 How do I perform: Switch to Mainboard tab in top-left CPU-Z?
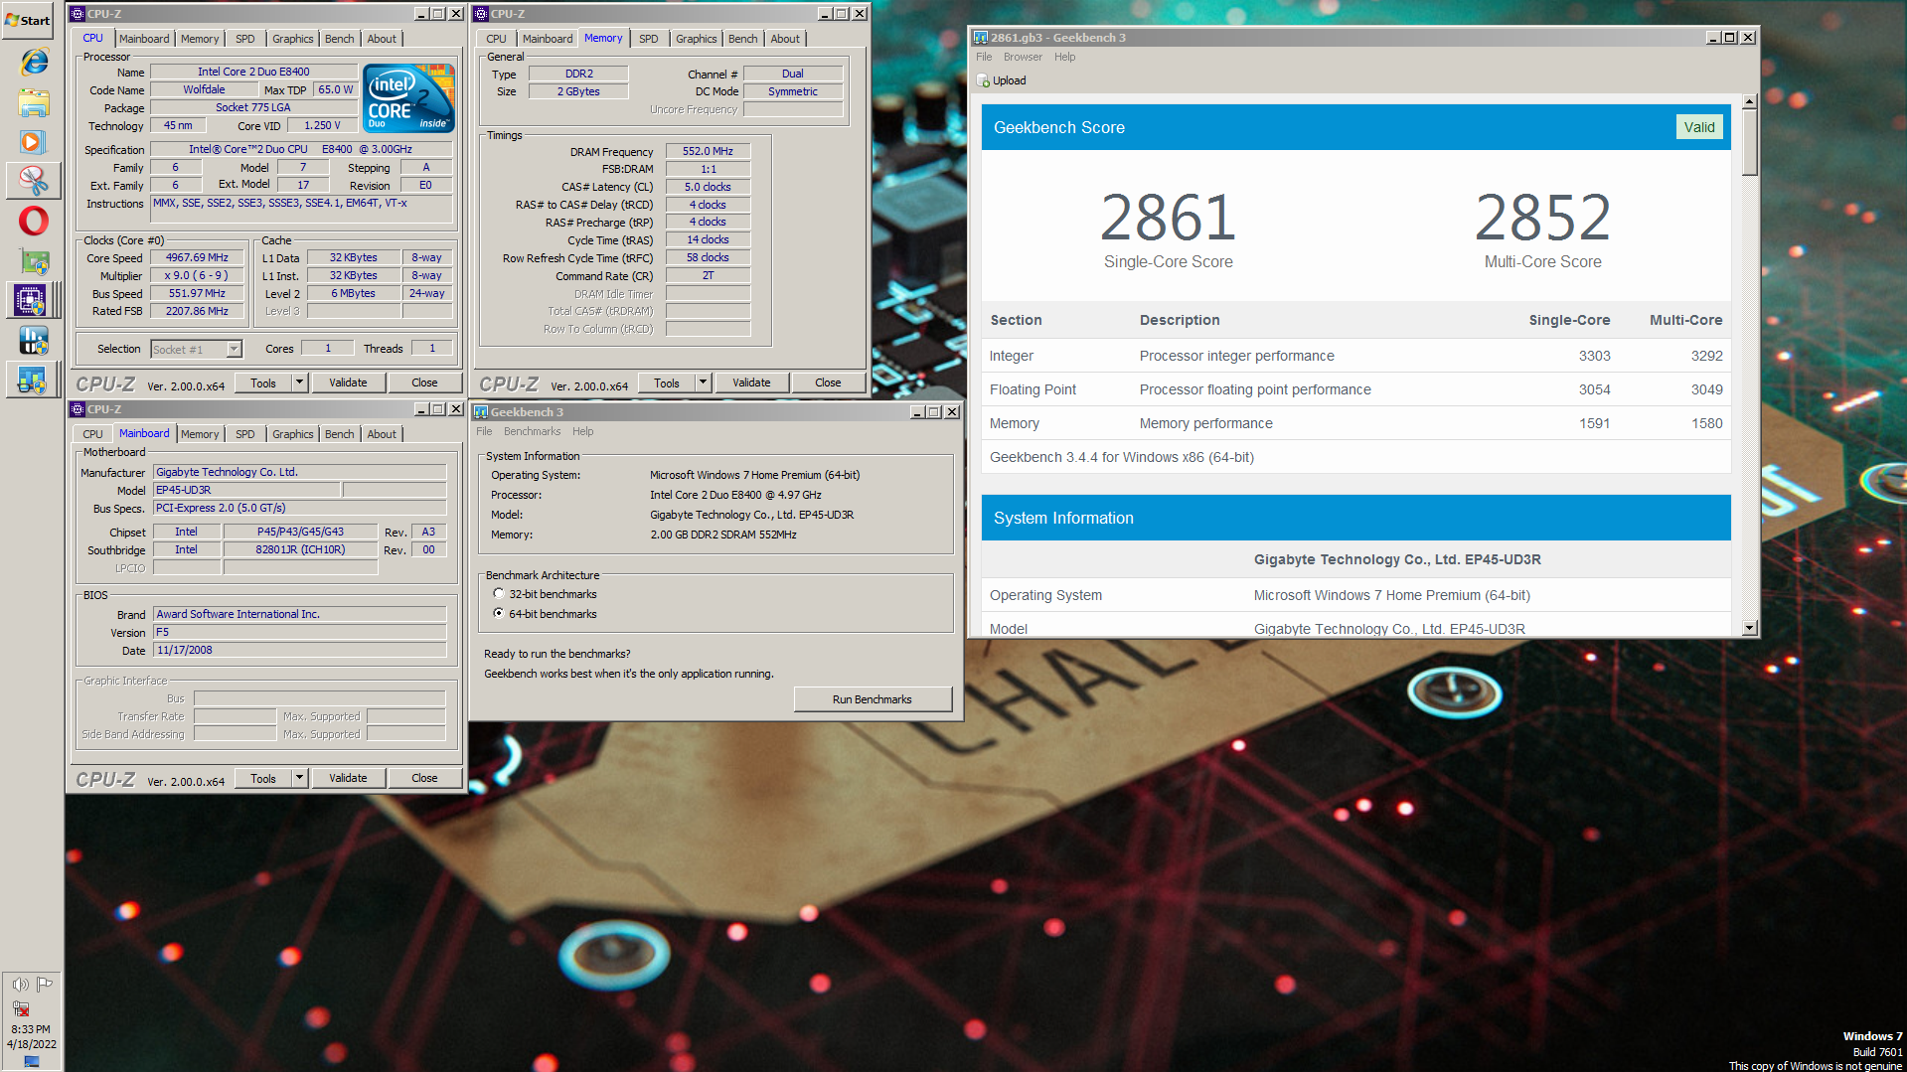click(x=144, y=39)
